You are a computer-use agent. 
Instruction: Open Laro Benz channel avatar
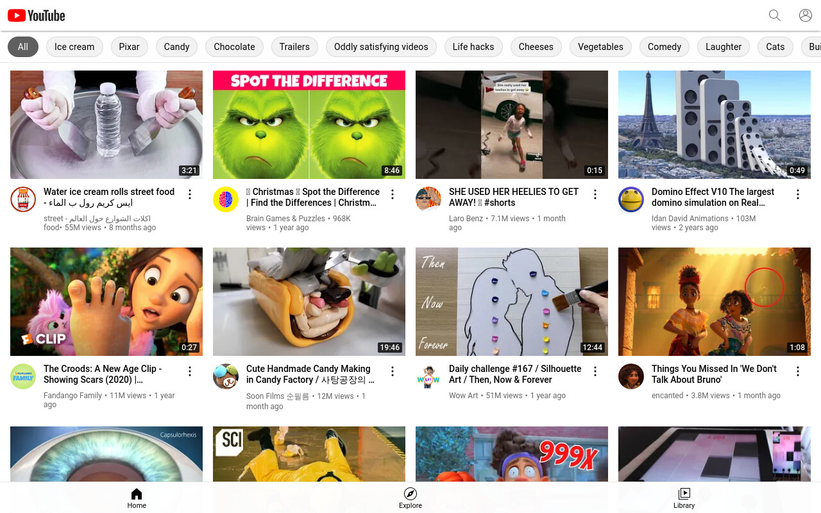428,199
